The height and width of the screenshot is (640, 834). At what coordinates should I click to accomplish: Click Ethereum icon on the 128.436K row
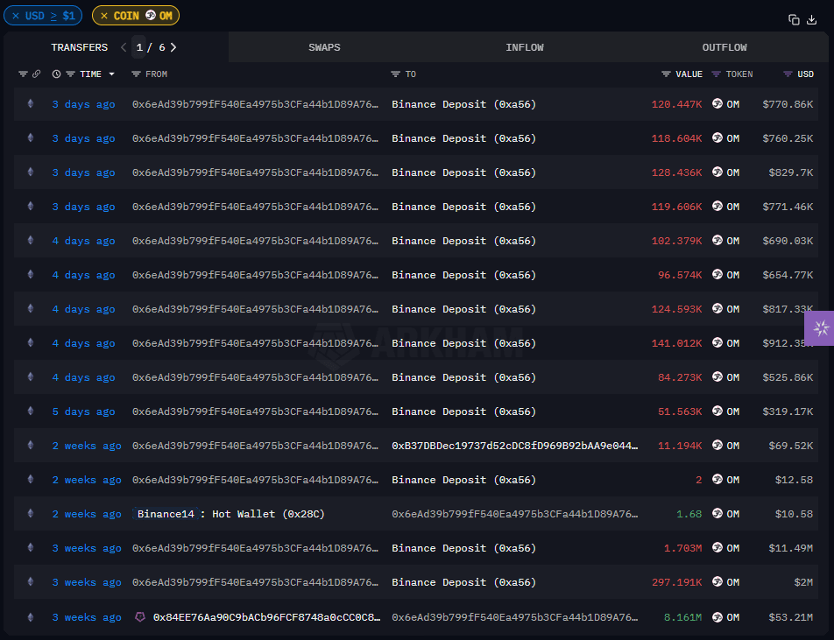(31, 172)
